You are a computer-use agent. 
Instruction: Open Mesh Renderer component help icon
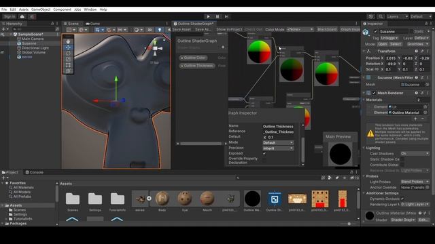(417, 93)
